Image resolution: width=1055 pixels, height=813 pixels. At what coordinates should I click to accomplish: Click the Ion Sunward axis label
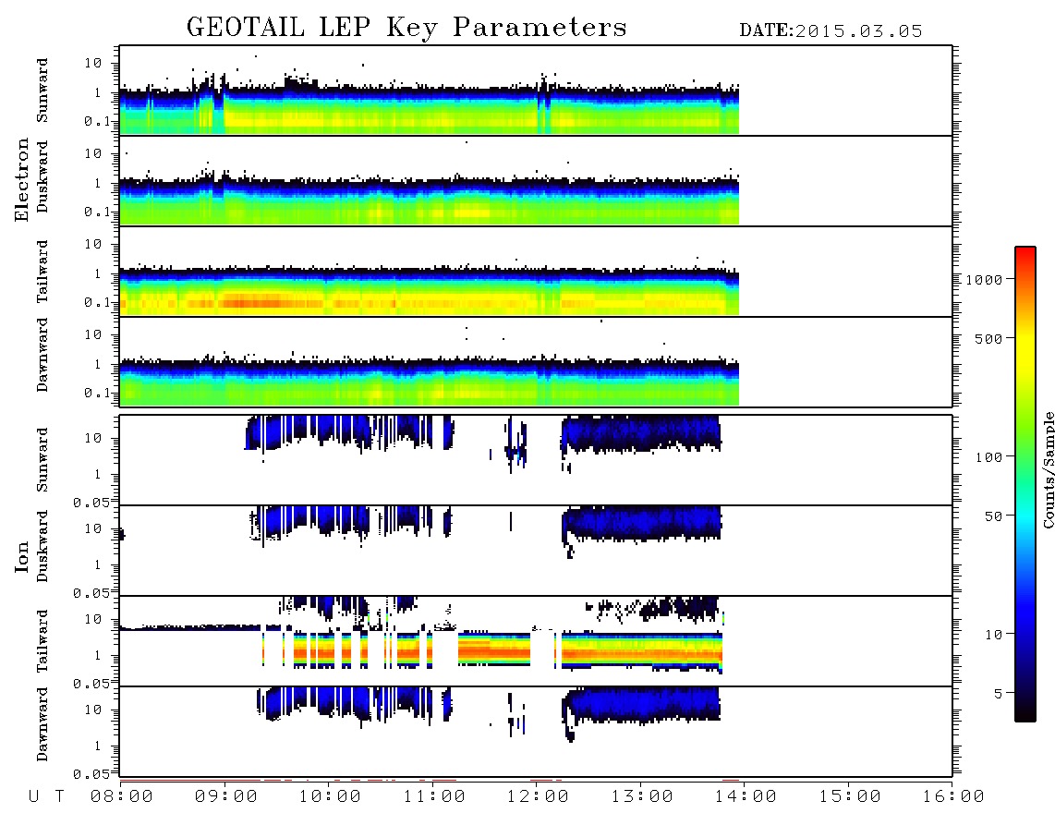point(42,460)
